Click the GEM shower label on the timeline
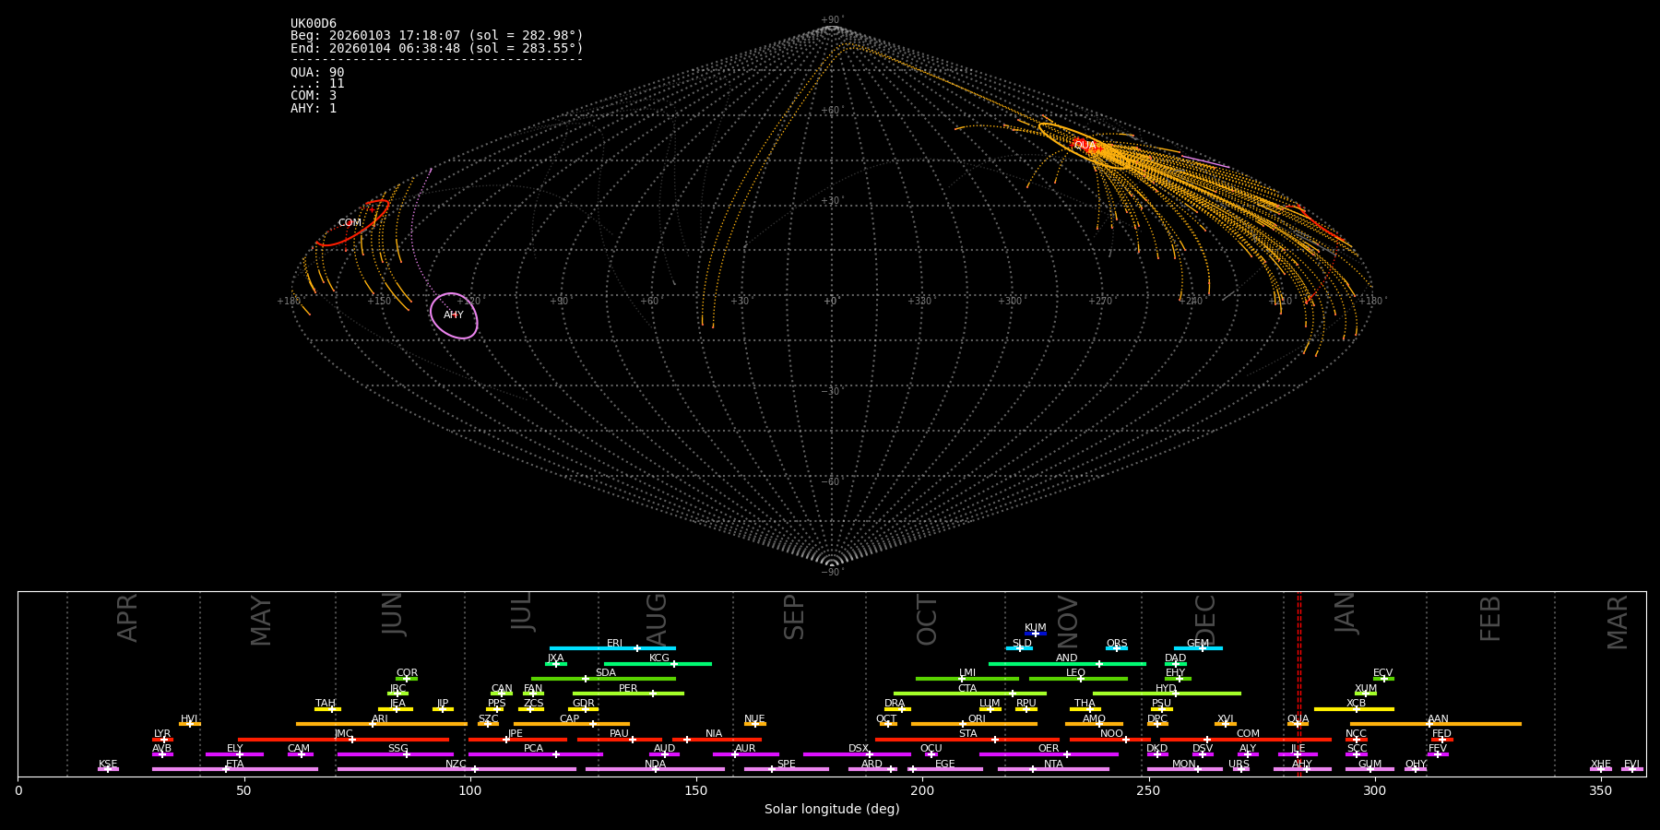The width and height of the screenshot is (1660, 830). coord(1197,644)
